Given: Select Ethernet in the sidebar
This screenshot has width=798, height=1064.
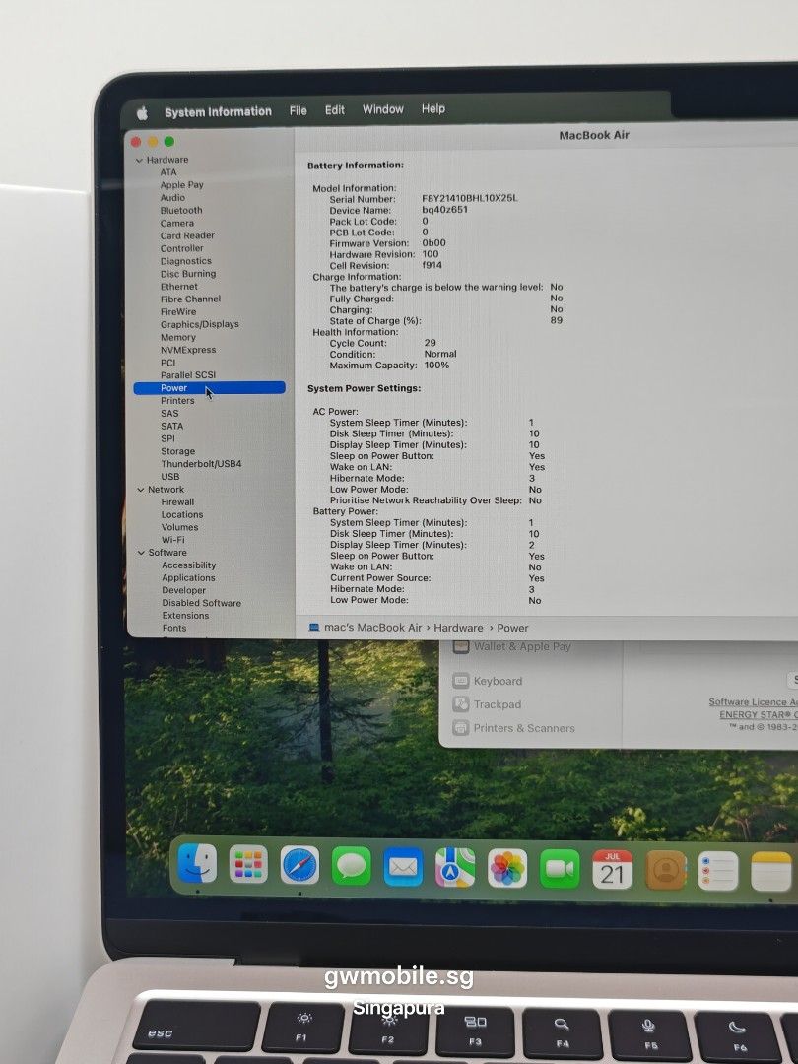Looking at the screenshot, I should pos(179,287).
